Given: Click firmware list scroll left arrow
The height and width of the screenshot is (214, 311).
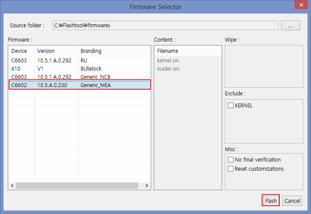Looking at the screenshot, I should pyautogui.click(x=12, y=186).
